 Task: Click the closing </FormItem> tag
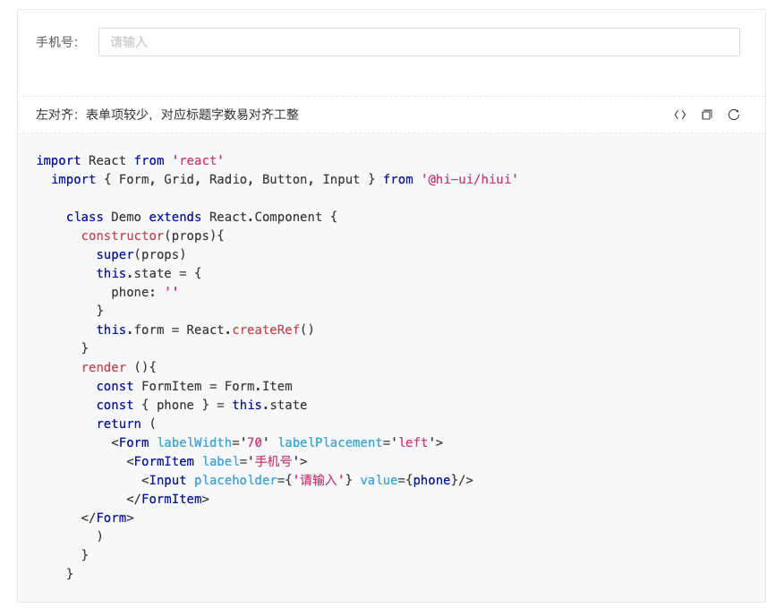click(x=168, y=499)
